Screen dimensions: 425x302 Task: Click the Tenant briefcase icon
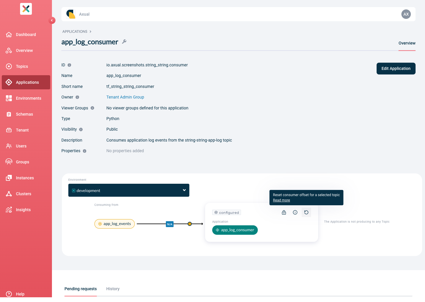point(9,130)
